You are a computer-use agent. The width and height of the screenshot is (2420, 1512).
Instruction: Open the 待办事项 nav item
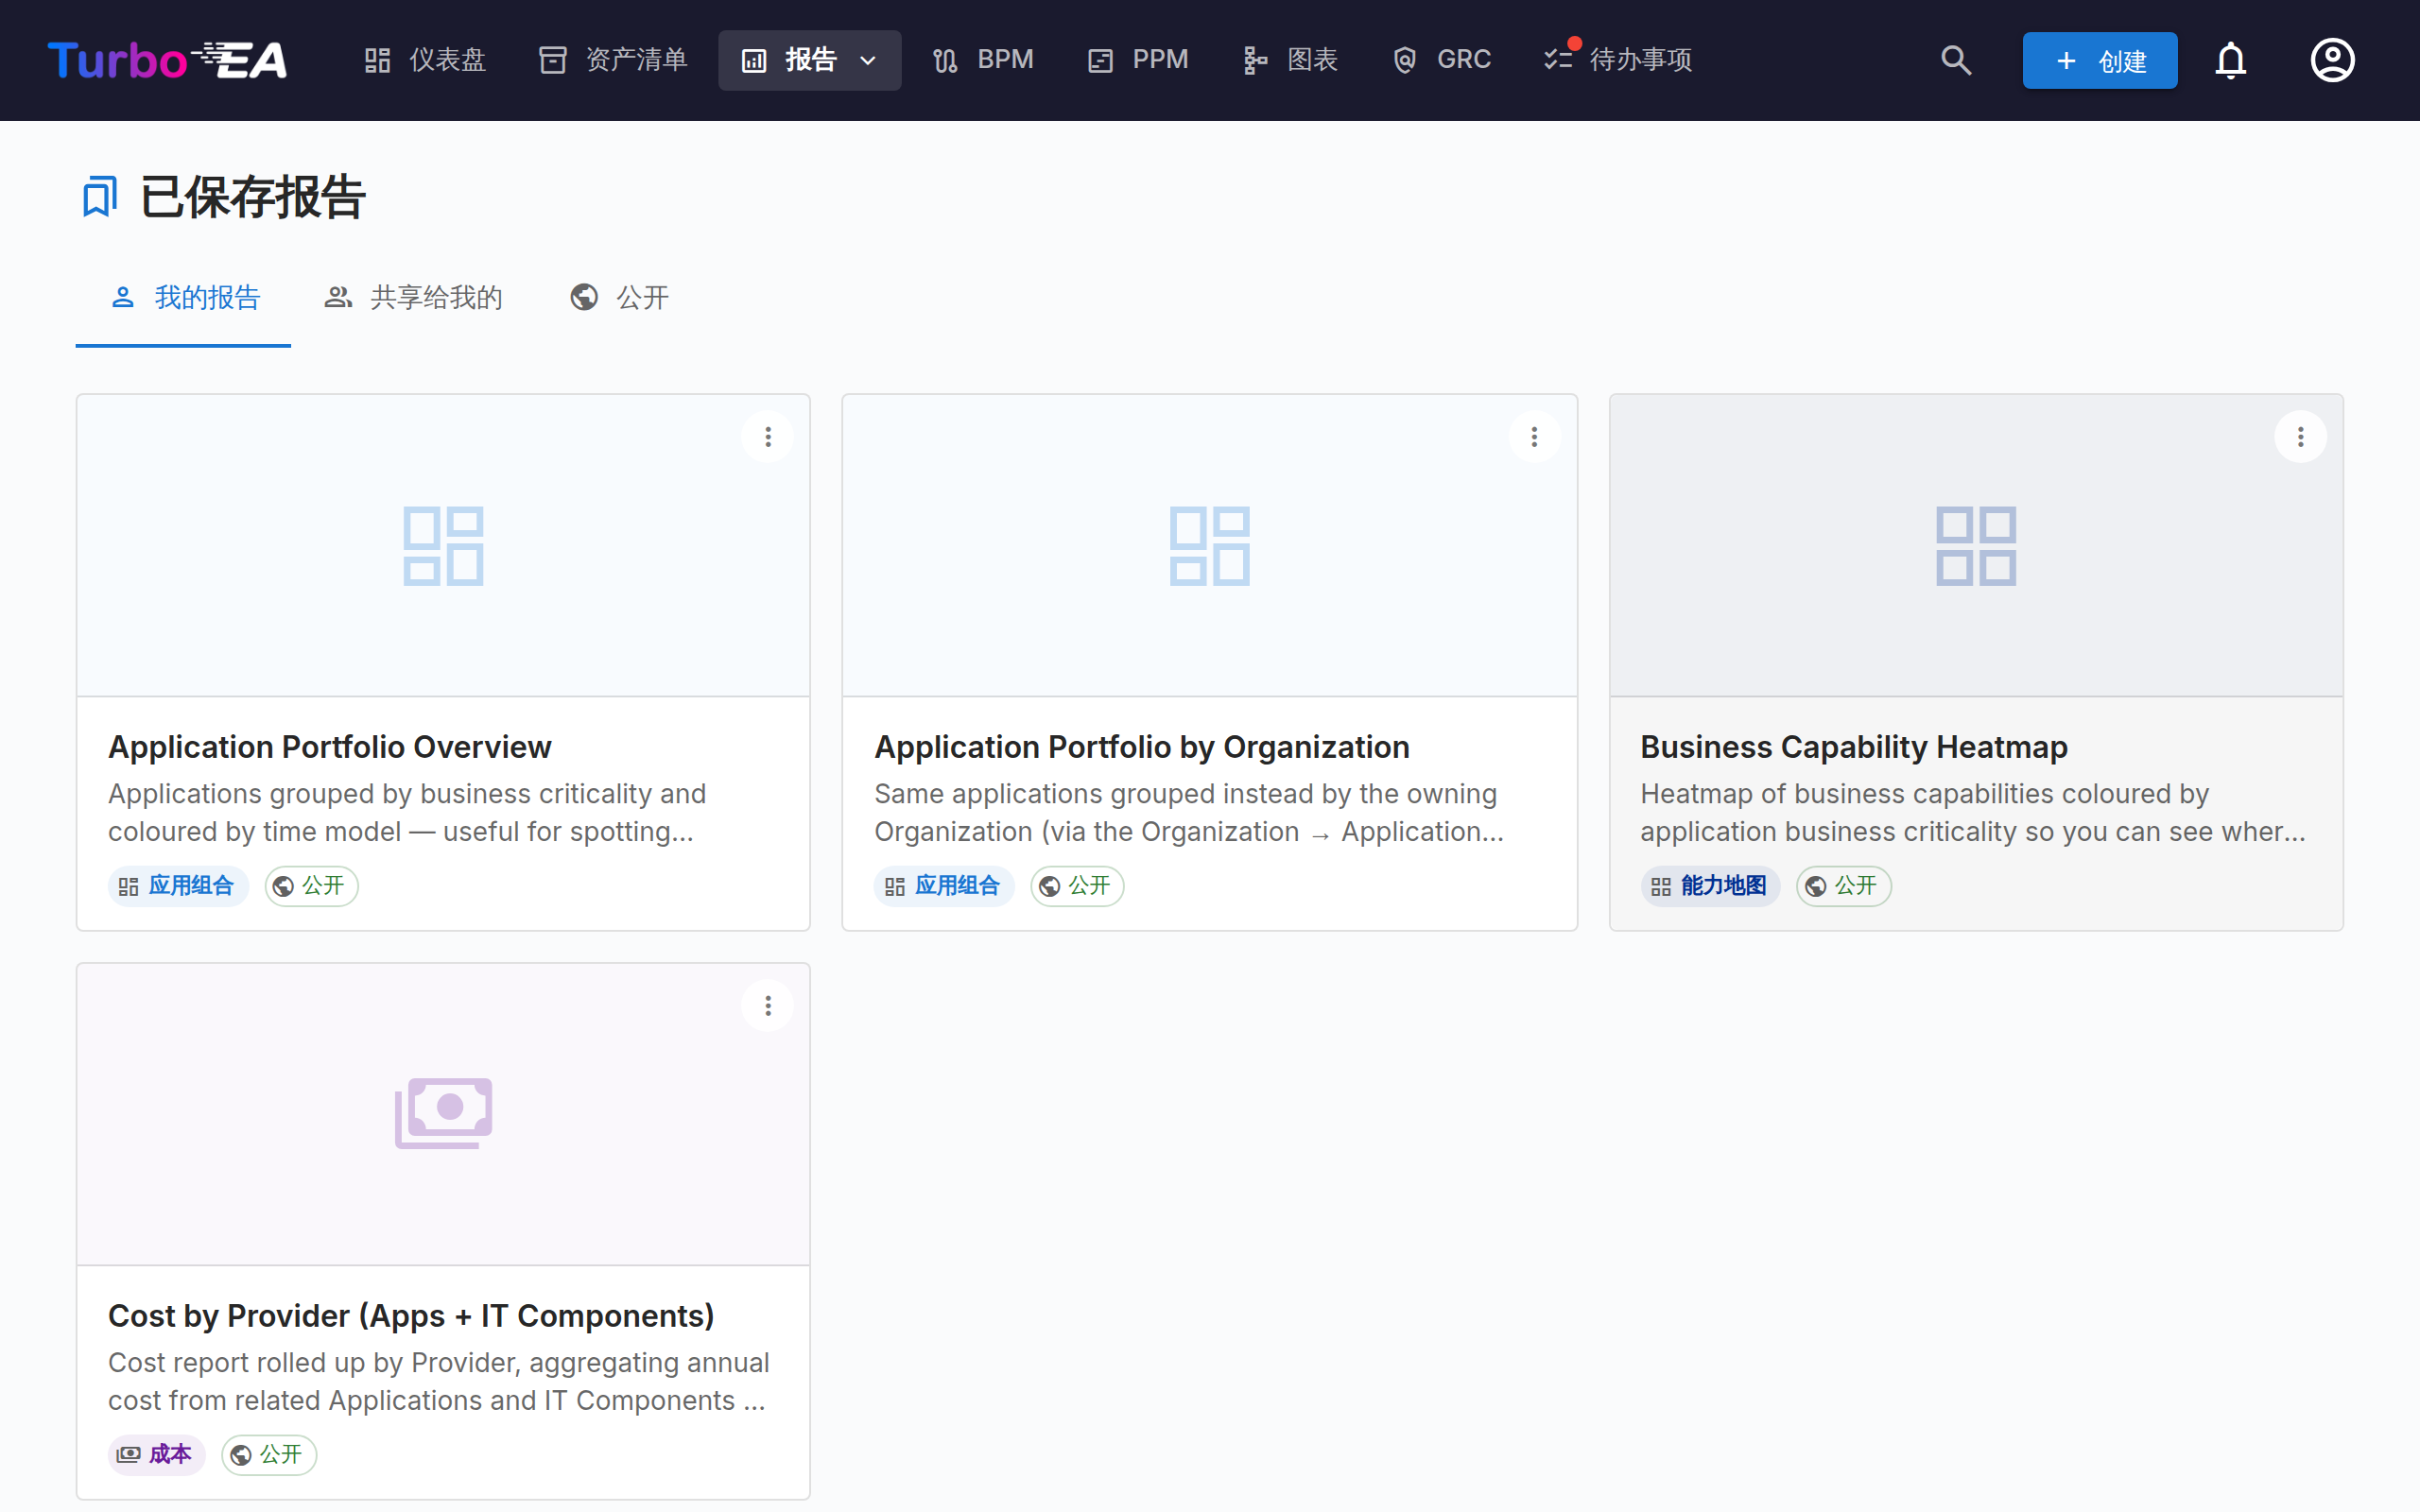point(1618,60)
